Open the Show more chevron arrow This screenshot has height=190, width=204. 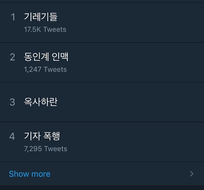pyautogui.click(x=192, y=174)
